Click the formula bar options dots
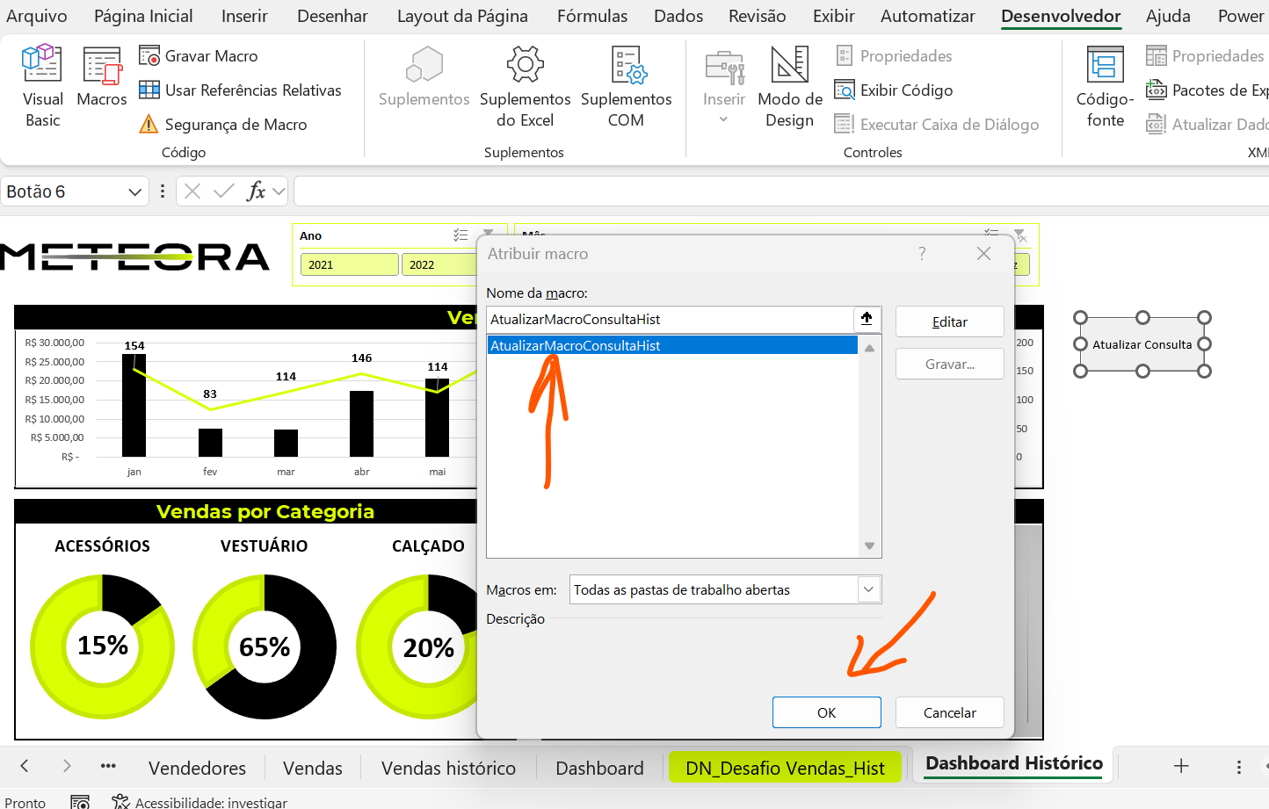The width and height of the screenshot is (1269, 809). pyautogui.click(x=163, y=191)
